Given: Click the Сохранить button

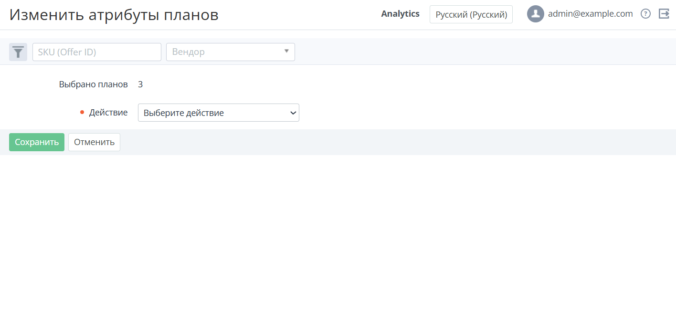Looking at the screenshot, I should (37, 142).
